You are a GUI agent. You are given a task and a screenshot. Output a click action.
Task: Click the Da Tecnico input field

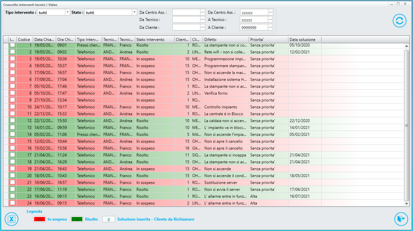pyautogui.click(x=186, y=20)
